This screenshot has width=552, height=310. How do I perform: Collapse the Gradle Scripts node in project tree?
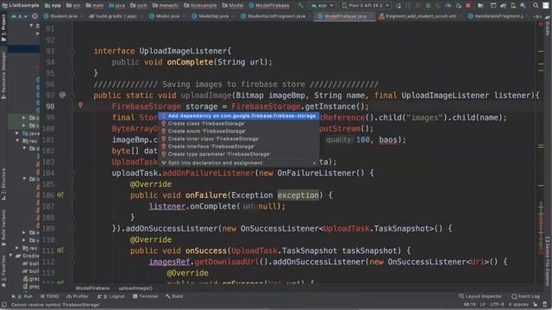(x=10, y=256)
